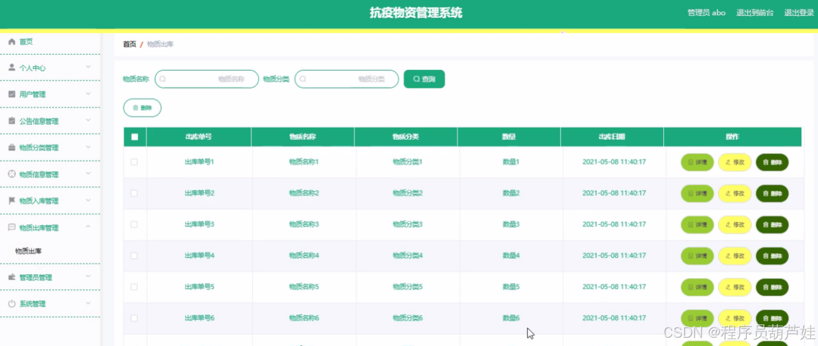
Task: Toggle the select-all header checkbox
Action: [x=134, y=137]
